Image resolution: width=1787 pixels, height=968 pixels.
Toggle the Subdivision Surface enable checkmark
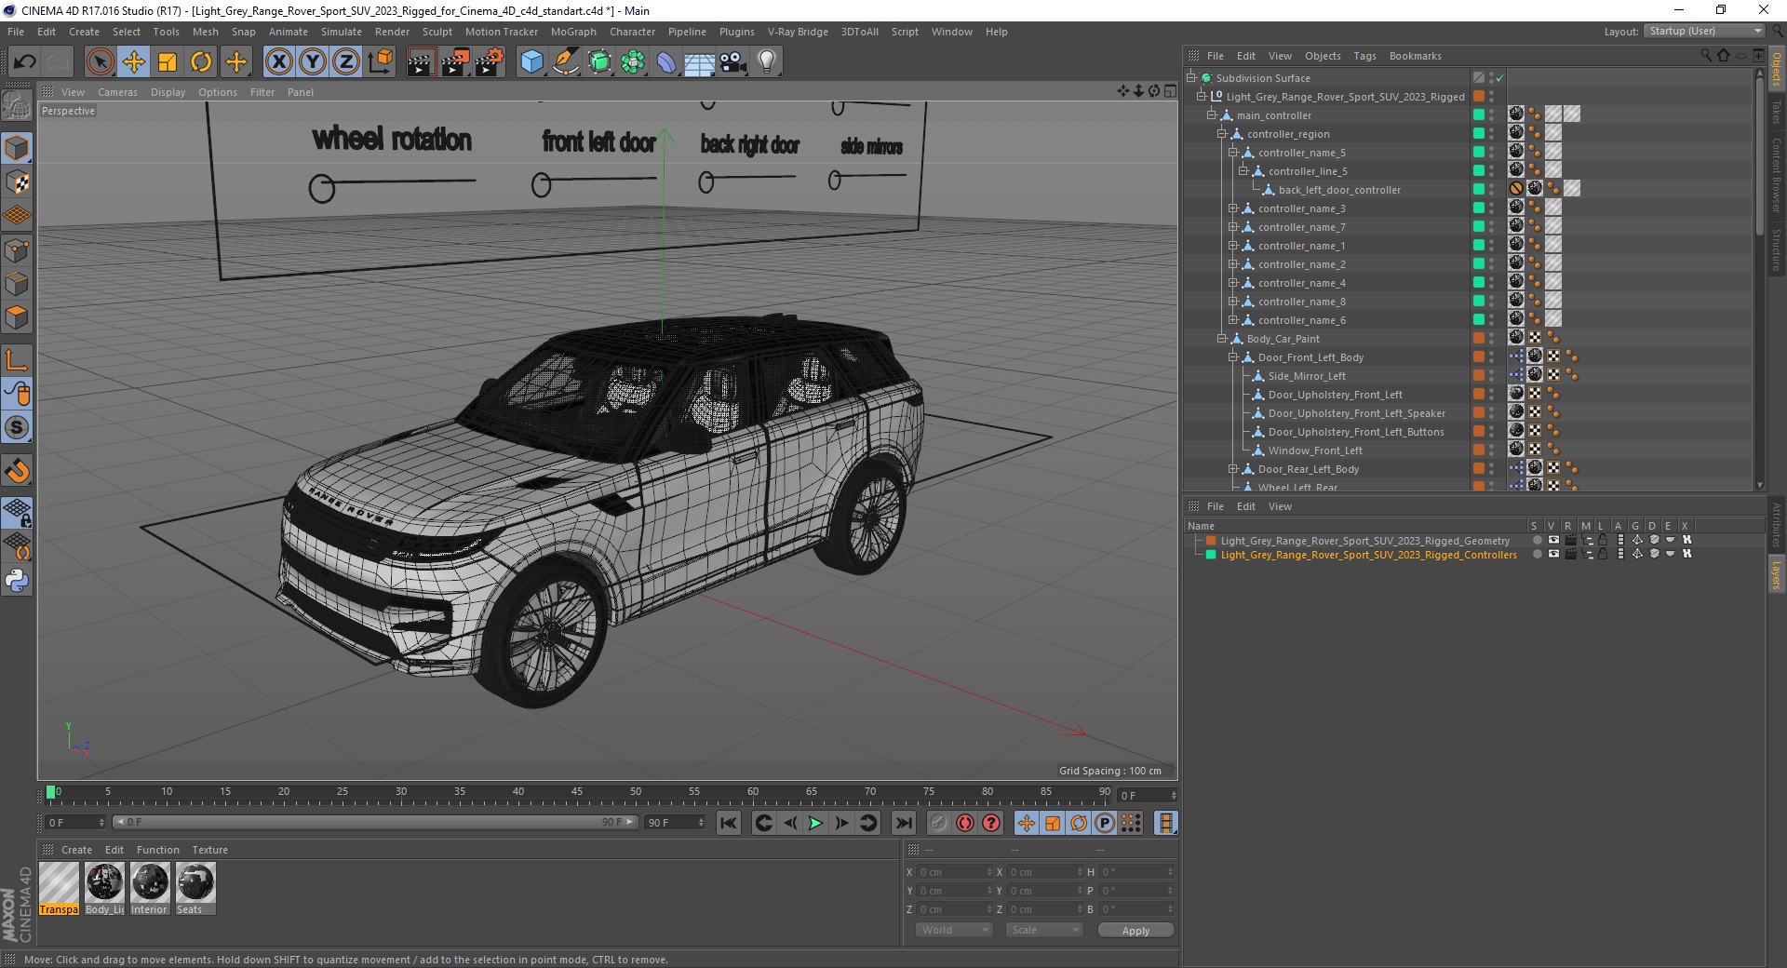point(1500,78)
